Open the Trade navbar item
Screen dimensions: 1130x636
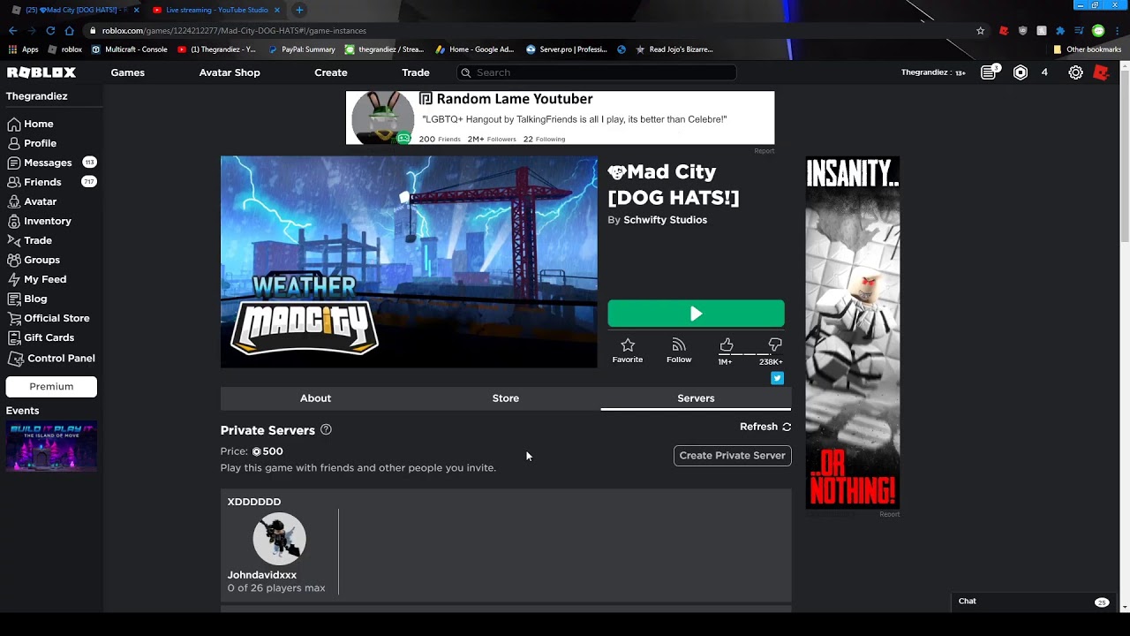click(x=416, y=72)
